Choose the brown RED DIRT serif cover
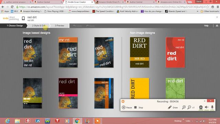220x124 pixels. [x=140, y=52]
